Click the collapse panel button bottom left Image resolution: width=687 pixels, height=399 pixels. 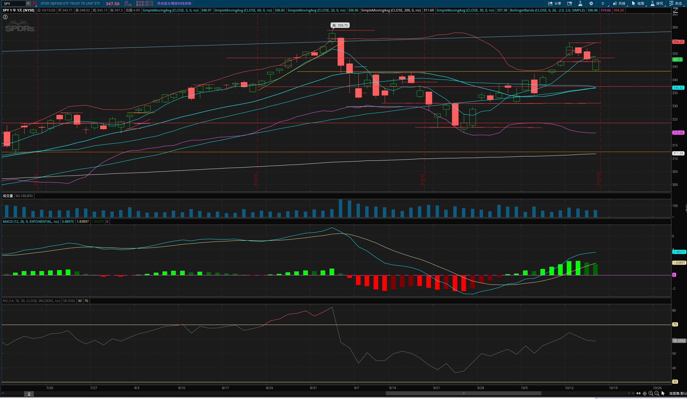29,394
